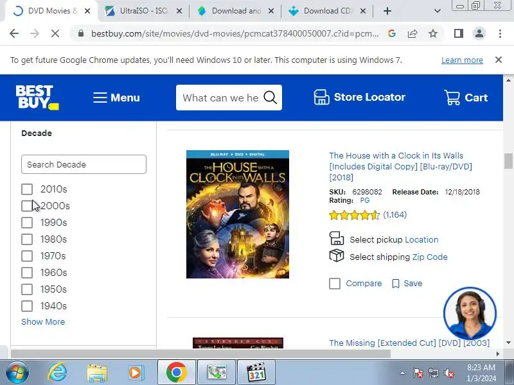Open the network tray icon
The width and height of the screenshot is (514, 385).
433,373
